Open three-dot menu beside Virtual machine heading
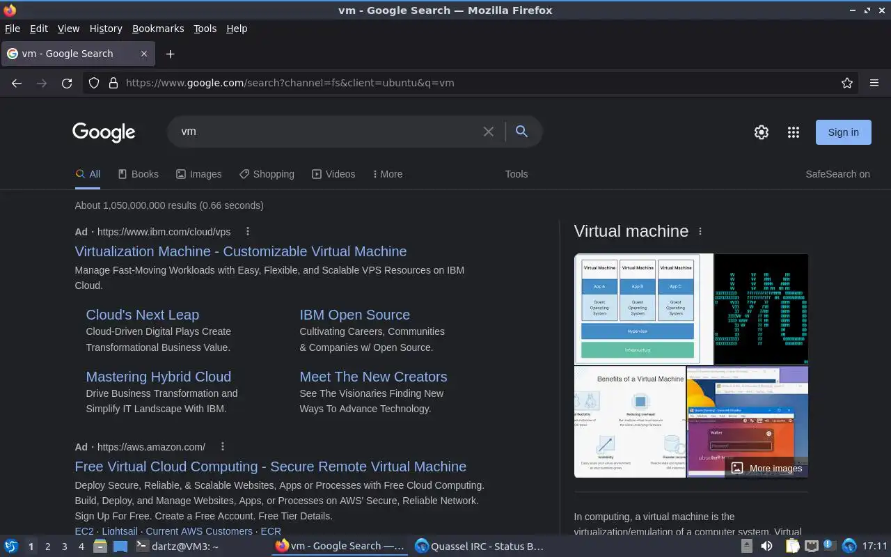 [x=700, y=231]
